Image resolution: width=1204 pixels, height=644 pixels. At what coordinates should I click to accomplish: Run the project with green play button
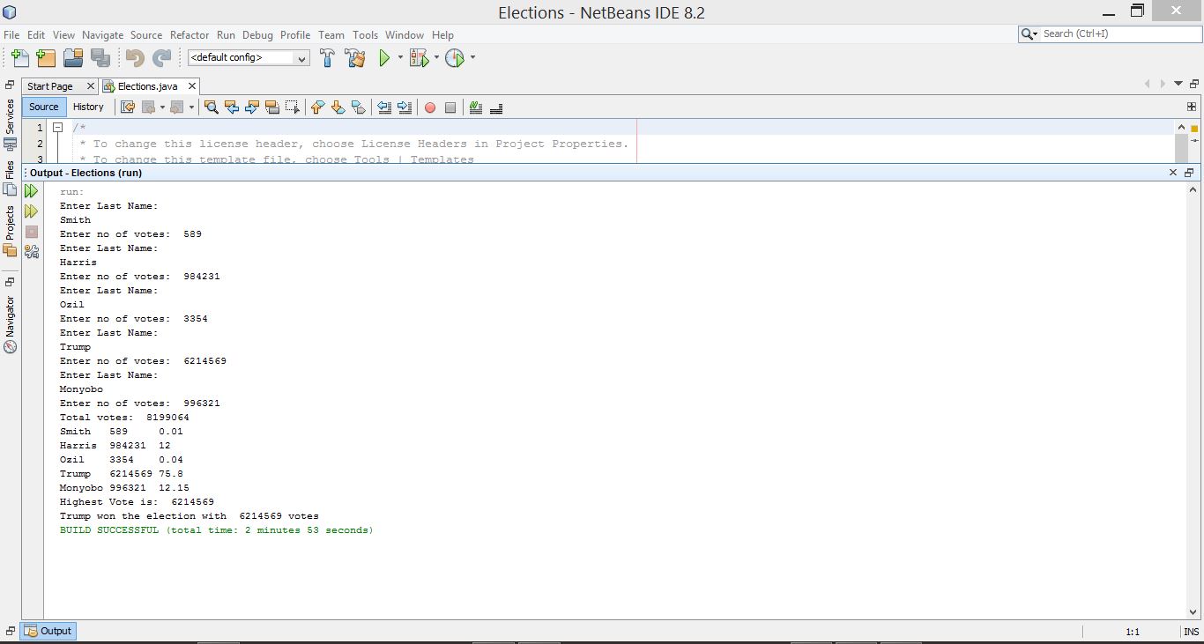tap(384, 58)
